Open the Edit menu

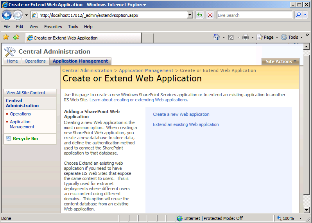pos(20,27)
